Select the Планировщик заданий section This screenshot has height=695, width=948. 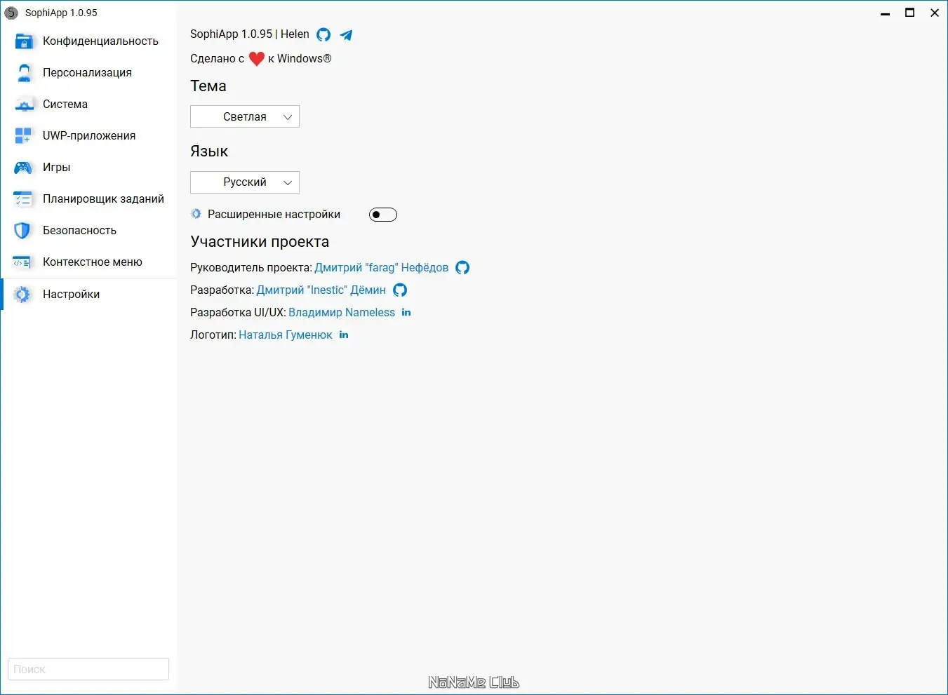pyautogui.click(x=88, y=199)
